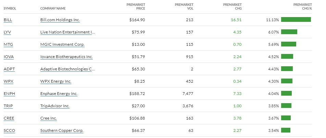Open Enphase Energy Inc. company link
Screen dimensions: 326x138
(x=59, y=94)
